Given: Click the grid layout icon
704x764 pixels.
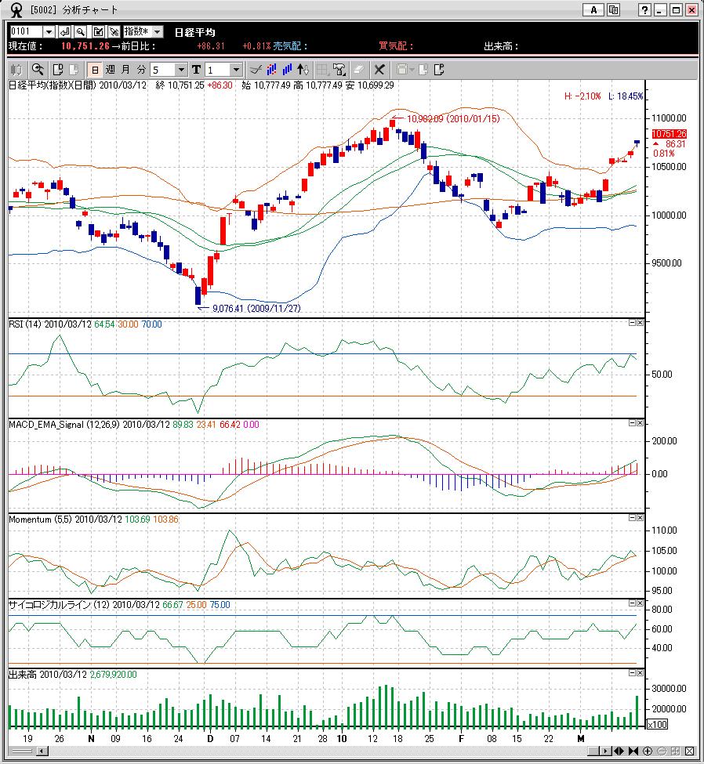Looking at the screenshot, I should [x=322, y=70].
